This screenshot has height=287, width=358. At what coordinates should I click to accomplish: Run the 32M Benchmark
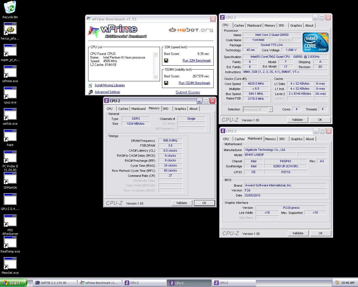(x=197, y=61)
